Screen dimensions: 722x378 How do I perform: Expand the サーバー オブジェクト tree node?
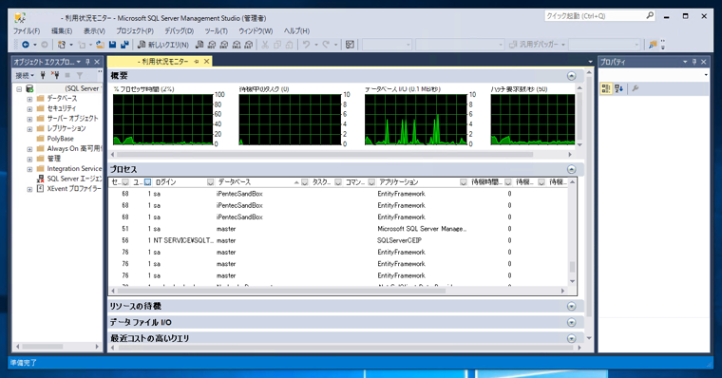[x=29, y=119]
